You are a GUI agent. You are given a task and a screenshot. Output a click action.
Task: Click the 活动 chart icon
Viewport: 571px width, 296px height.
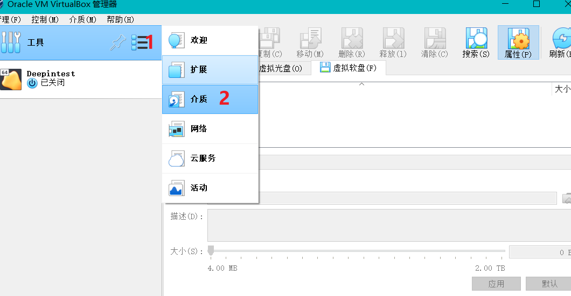tap(176, 188)
